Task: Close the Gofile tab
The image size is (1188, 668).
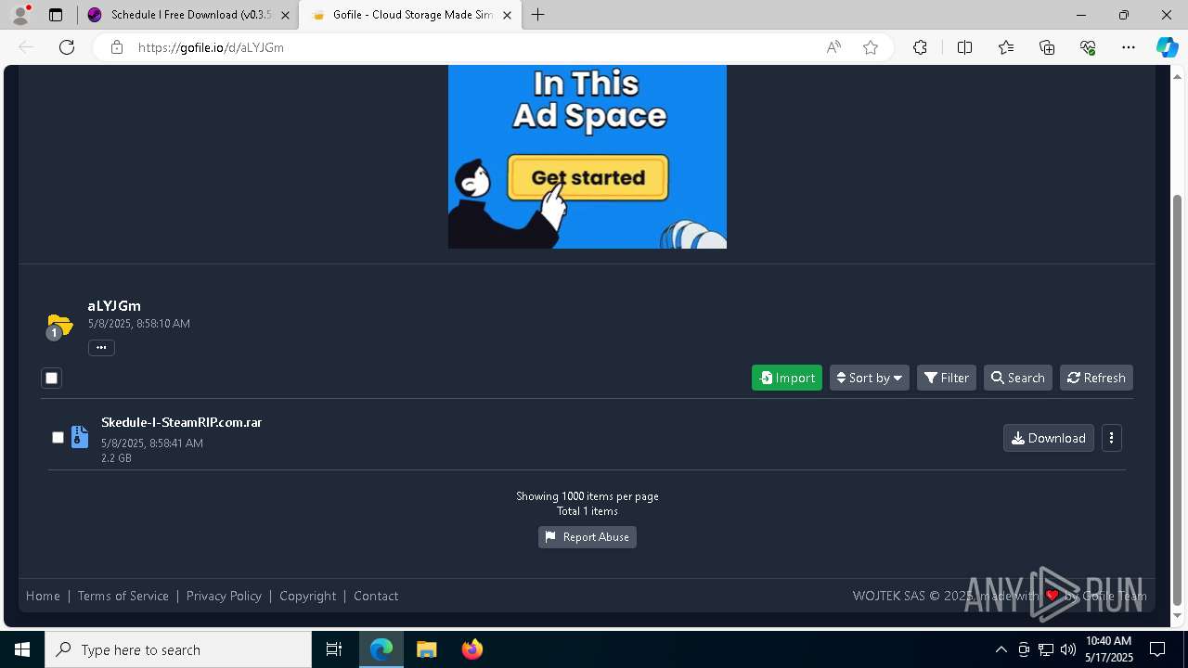Action: click(507, 15)
